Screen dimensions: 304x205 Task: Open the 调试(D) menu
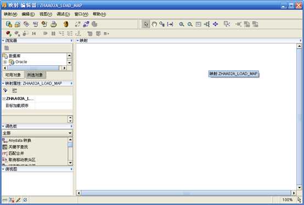click(63, 14)
